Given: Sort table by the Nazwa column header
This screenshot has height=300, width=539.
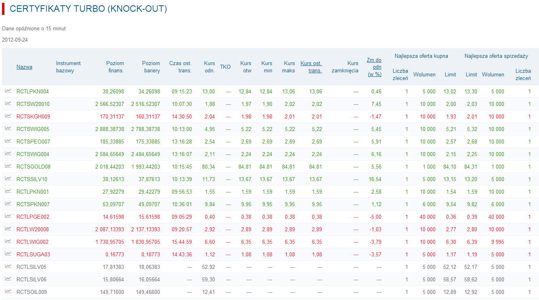Looking at the screenshot, I should (x=24, y=67).
